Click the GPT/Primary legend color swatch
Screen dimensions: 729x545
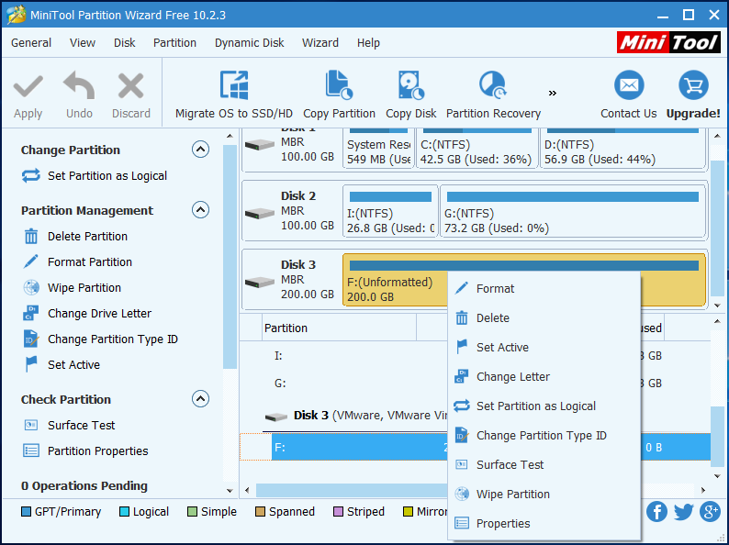click(26, 512)
